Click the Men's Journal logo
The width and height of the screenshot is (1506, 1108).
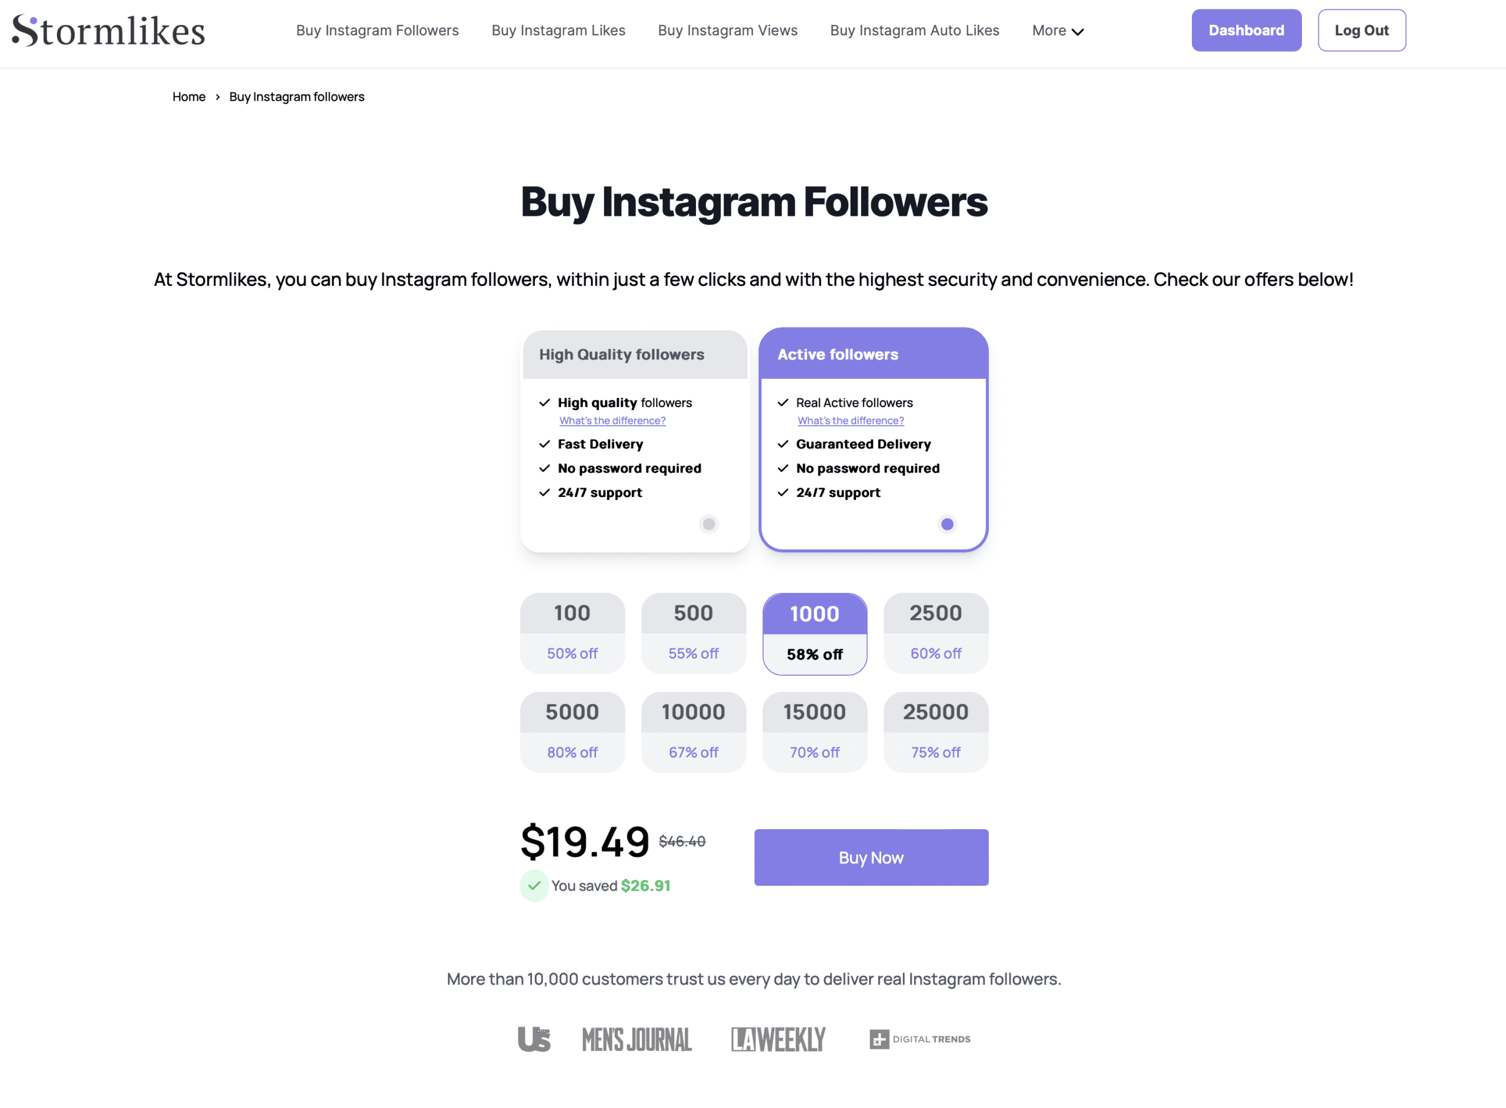(637, 1039)
